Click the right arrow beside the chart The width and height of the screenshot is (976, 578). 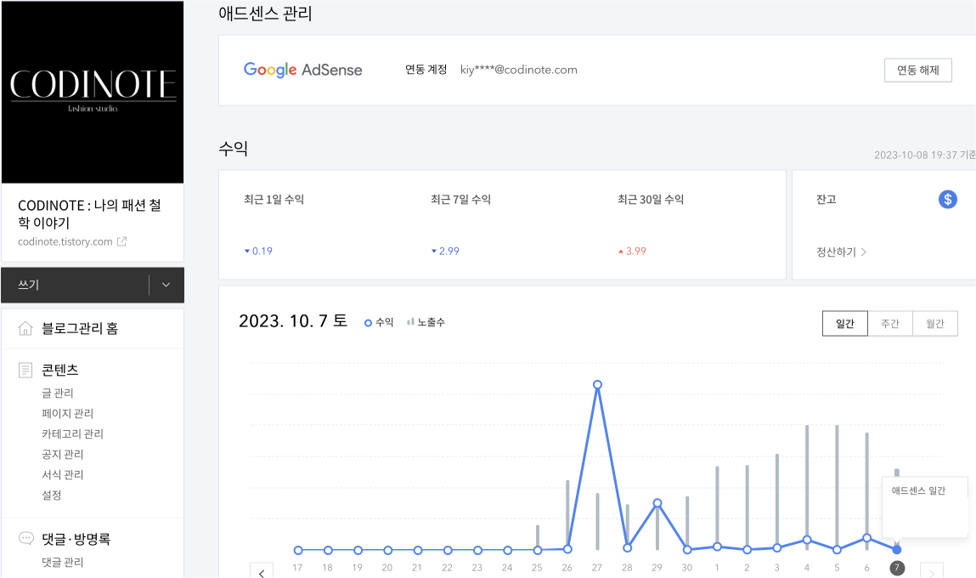[x=931, y=572]
